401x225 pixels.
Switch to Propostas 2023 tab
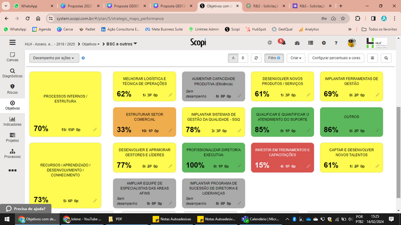[80, 6]
